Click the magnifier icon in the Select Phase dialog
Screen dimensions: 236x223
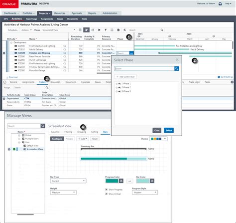pyautogui.click(x=177, y=68)
